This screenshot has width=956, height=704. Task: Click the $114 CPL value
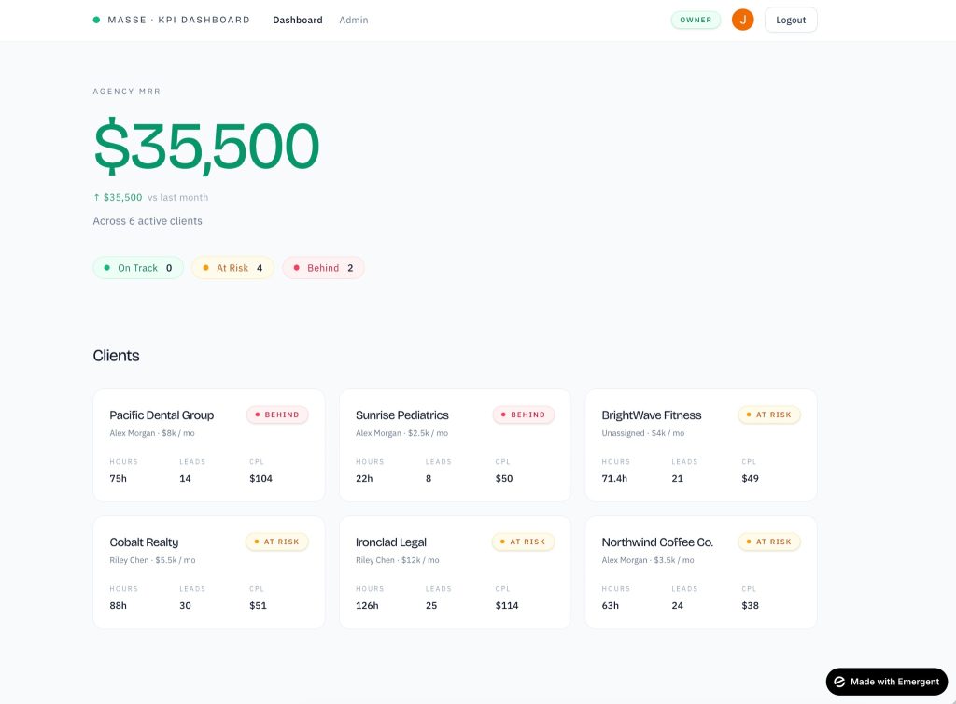(x=507, y=605)
